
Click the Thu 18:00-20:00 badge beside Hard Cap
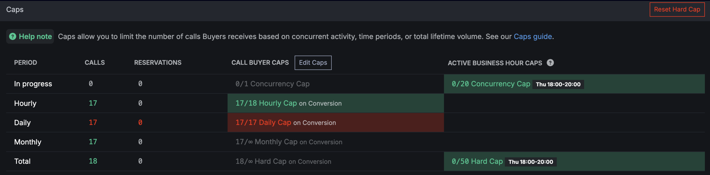pyautogui.click(x=531, y=162)
